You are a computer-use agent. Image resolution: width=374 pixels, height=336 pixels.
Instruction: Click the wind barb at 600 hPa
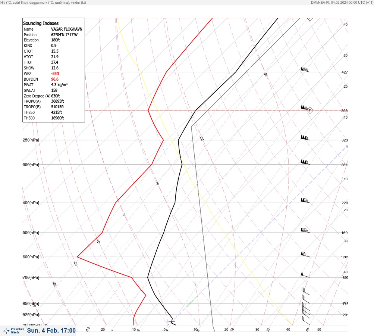tap(305, 255)
